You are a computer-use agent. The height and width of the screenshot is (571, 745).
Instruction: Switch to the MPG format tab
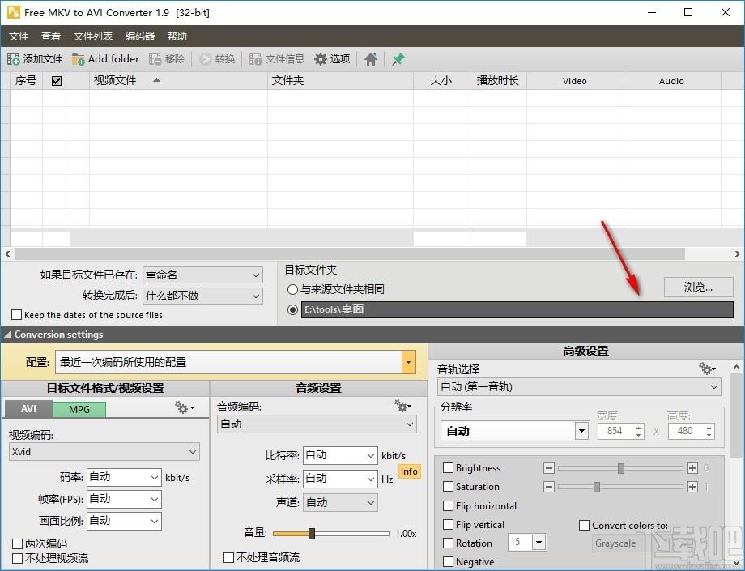79,410
